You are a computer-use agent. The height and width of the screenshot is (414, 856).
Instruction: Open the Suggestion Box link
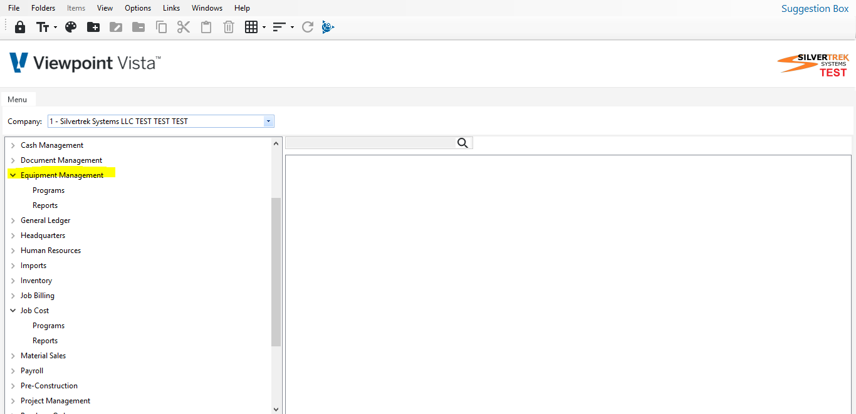coord(815,9)
